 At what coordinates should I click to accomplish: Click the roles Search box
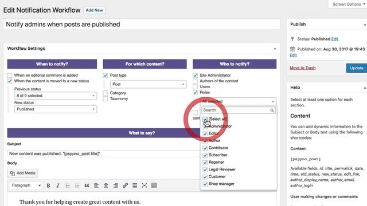pyautogui.click(x=239, y=110)
